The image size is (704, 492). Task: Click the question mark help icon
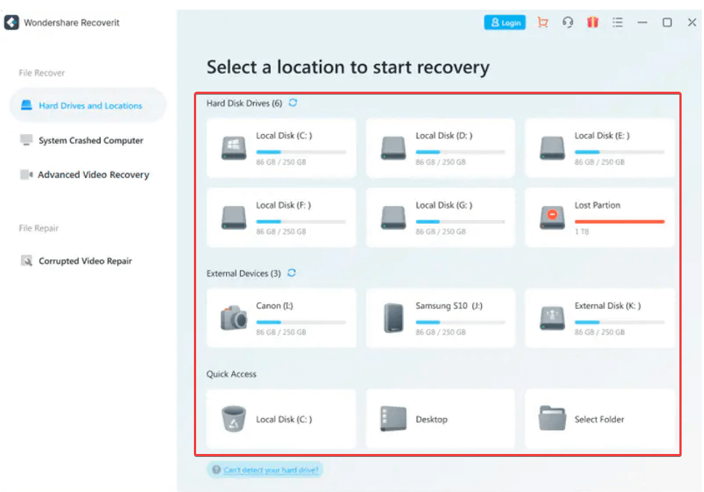click(216, 470)
